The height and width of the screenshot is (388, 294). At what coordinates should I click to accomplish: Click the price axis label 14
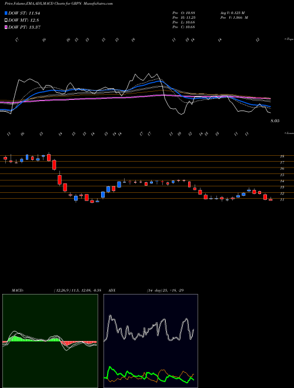click(x=282, y=181)
